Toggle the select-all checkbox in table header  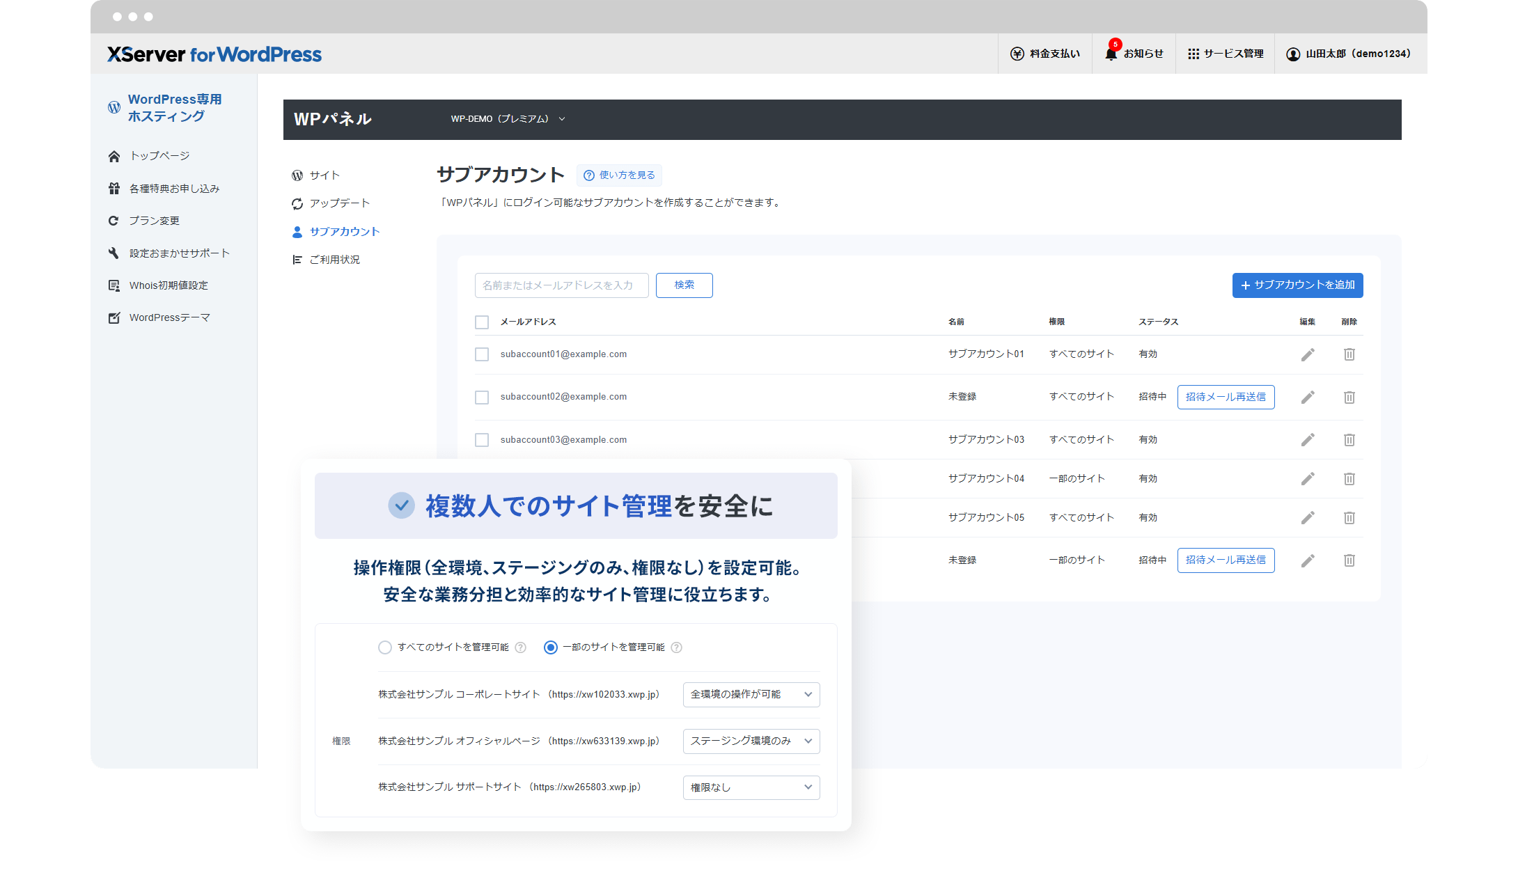(x=482, y=322)
